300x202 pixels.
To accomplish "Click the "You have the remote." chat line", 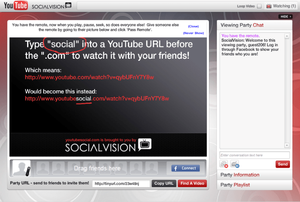I will (x=240, y=35).
